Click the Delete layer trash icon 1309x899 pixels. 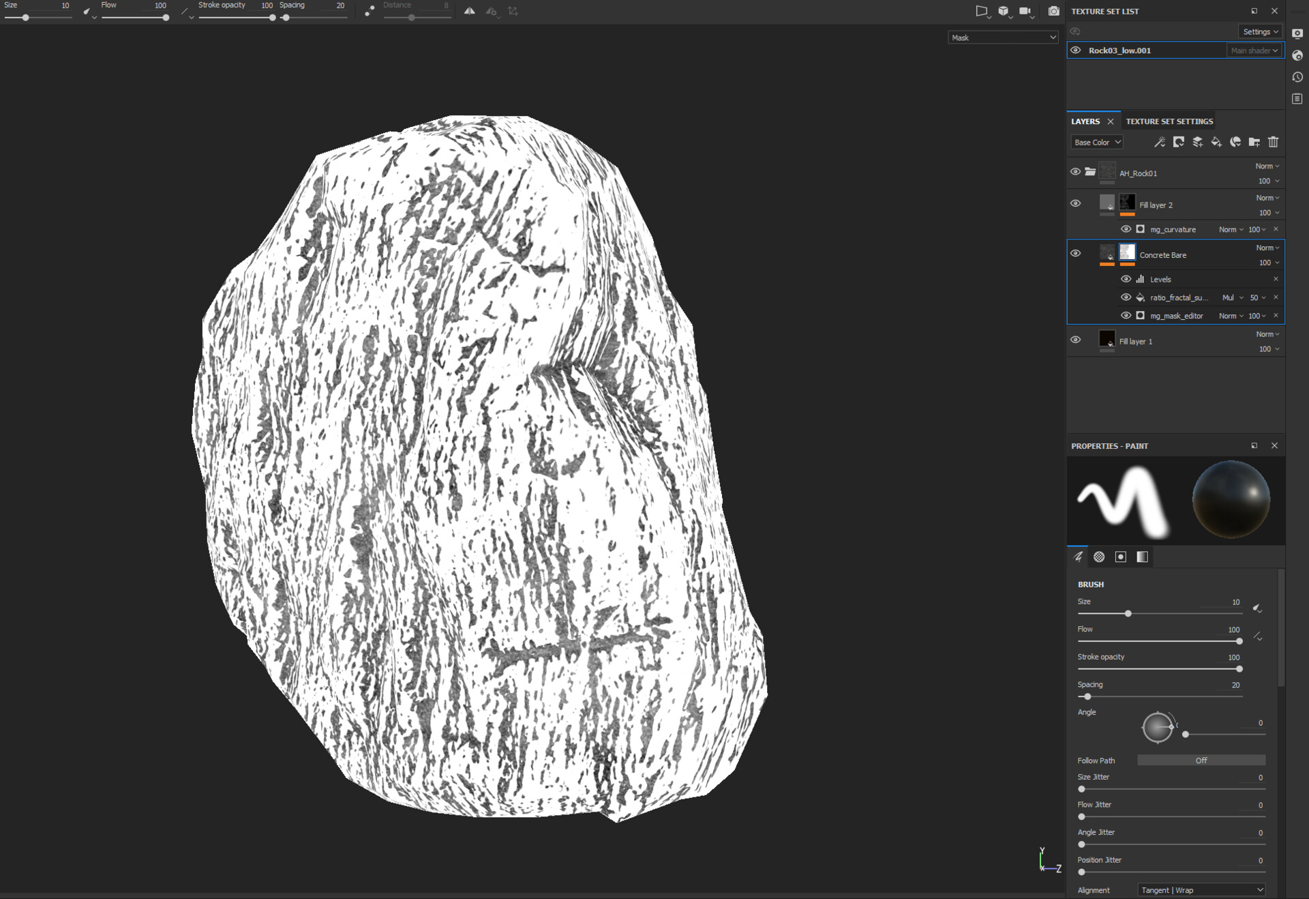[x=1274, y=142]
